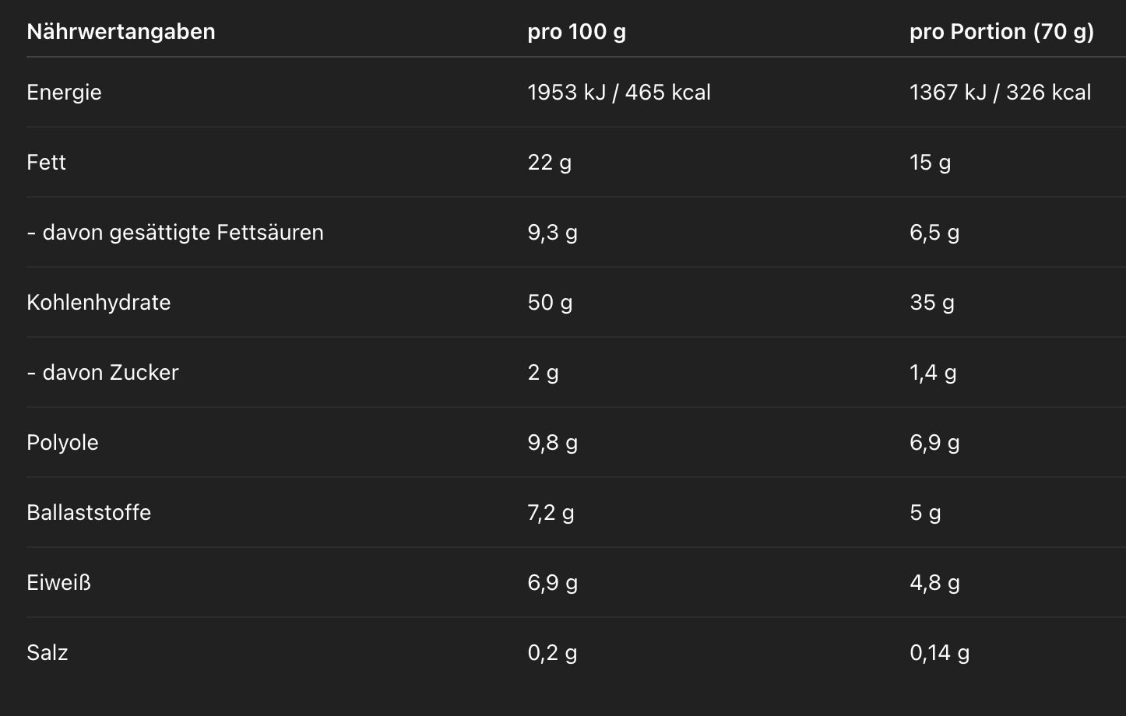Click the 1,4 g sugar per portion value
The height and width of the screenshot is (716, 1126).
(933, 373)
